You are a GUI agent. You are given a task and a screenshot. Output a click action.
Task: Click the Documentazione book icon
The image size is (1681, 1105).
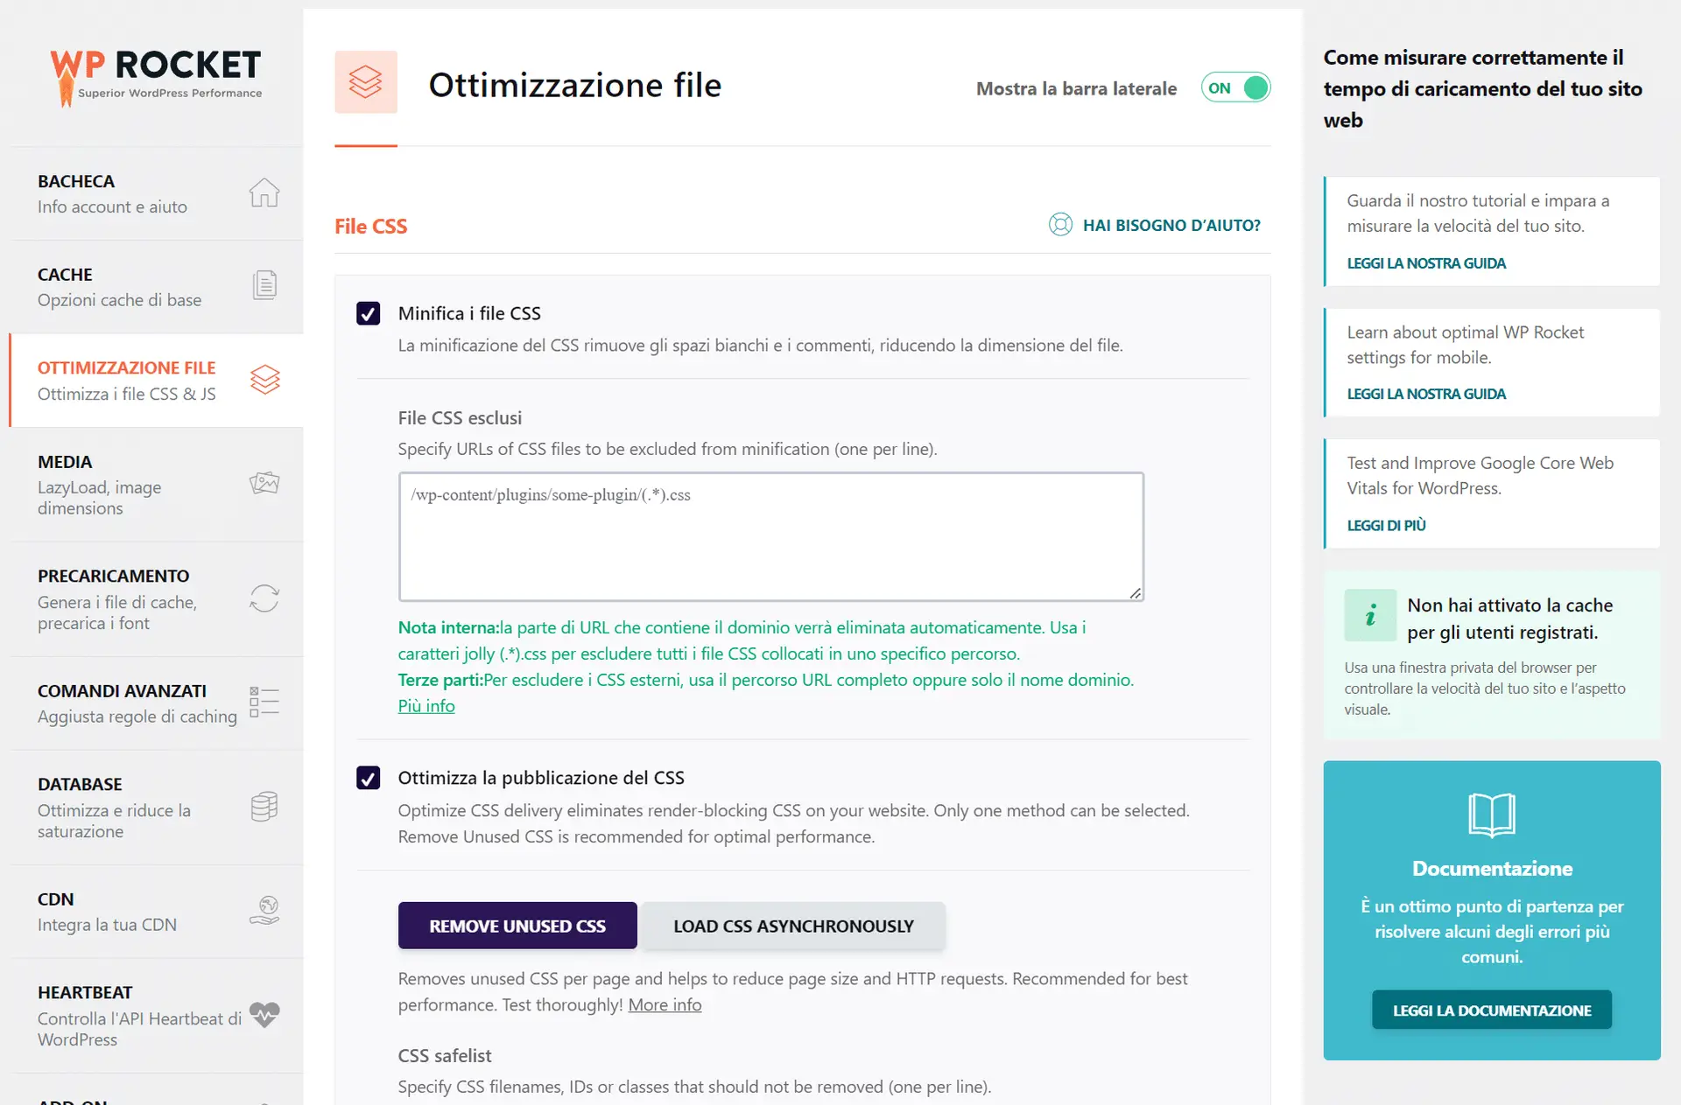(x=1492, y=815)
